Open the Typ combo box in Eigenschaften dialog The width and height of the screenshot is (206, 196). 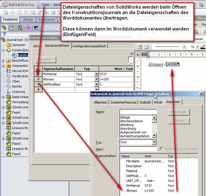point(138,142)
